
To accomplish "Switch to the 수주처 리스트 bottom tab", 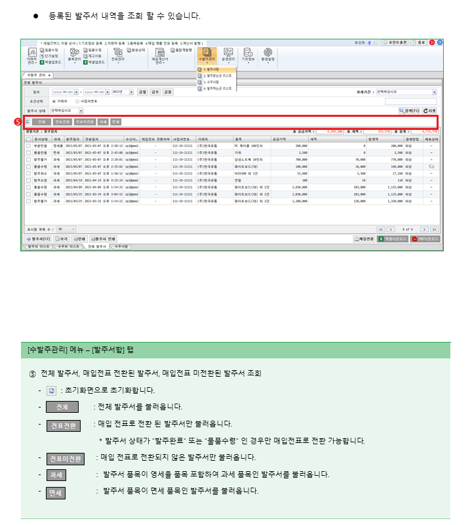I will pos(69,247).
